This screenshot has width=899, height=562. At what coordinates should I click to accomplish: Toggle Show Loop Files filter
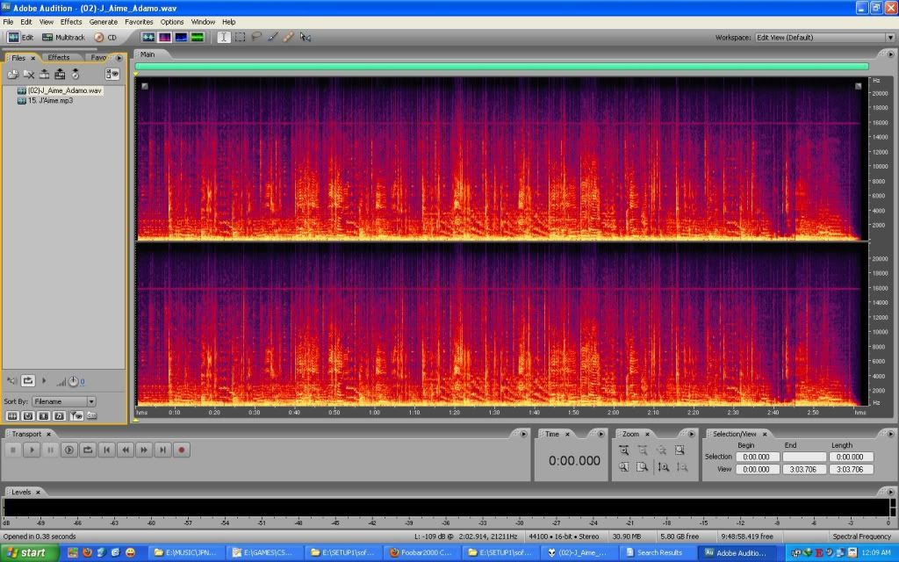click(27, 415)
